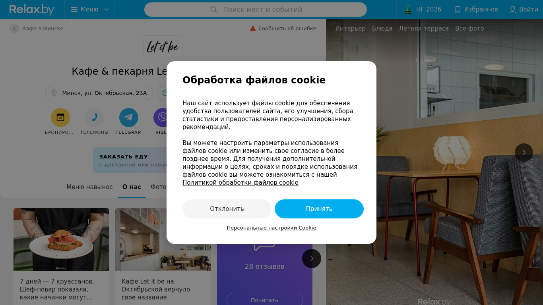Focus the Поиск мест и событий search field
Image resolution: width=543 pixels, height=305 pixels.
256,10
